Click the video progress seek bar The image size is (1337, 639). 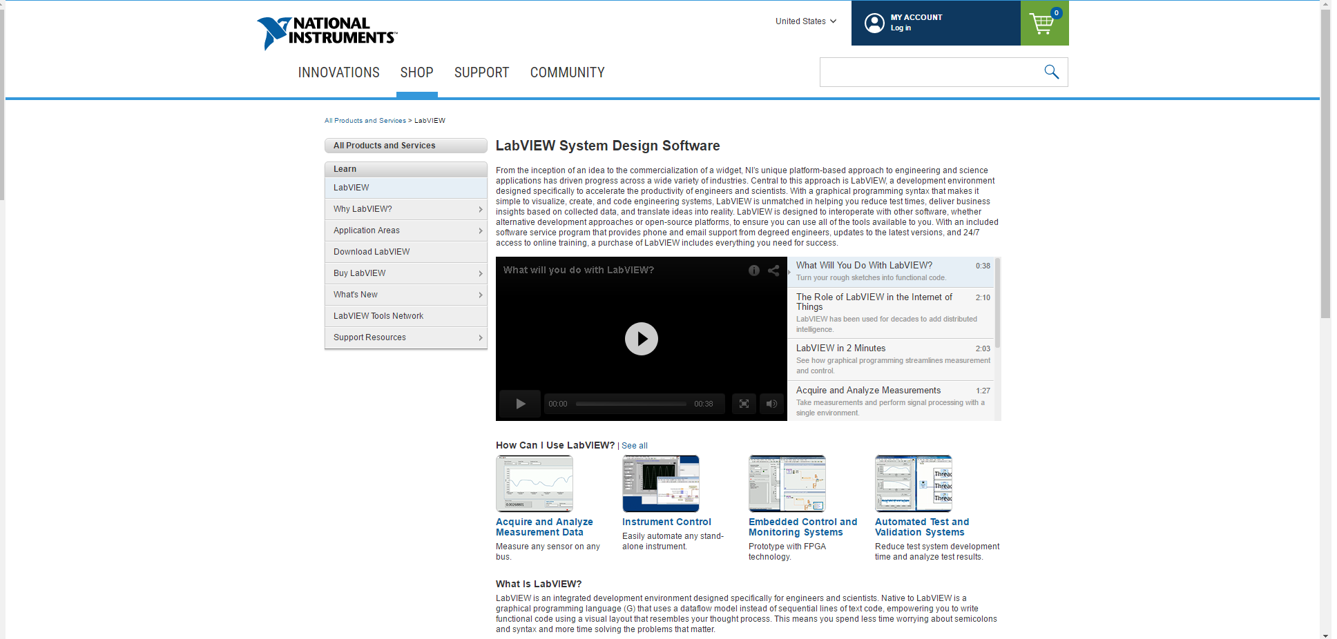point(631,404)
